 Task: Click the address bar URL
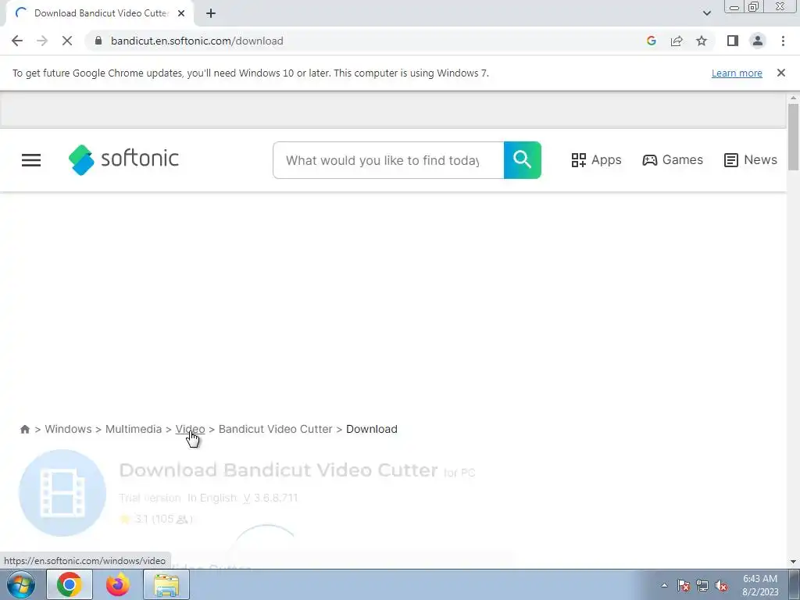pyautogui.click(x=197, y=41)
